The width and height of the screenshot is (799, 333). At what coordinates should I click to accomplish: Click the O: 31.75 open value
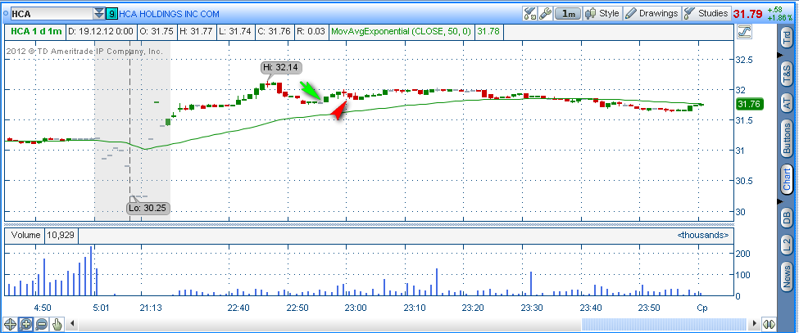[x=157, y=32]
